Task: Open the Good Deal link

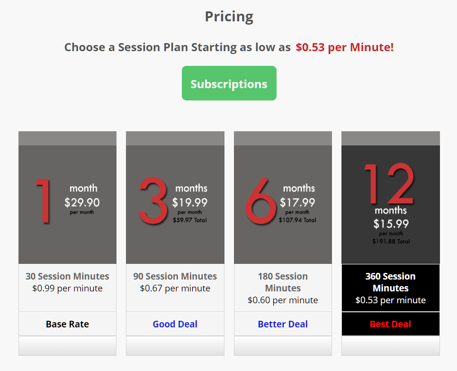Action: coord(175,324)
